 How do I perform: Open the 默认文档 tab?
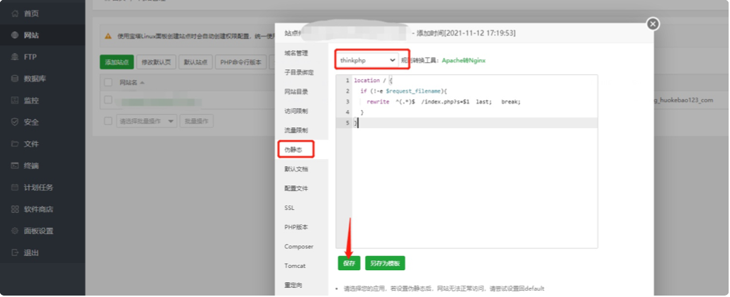[x=296, y=169]
